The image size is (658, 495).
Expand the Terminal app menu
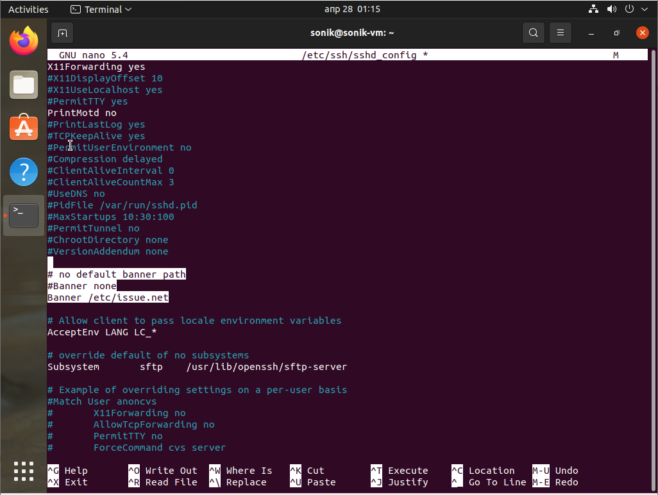click(x=101, y=10)
